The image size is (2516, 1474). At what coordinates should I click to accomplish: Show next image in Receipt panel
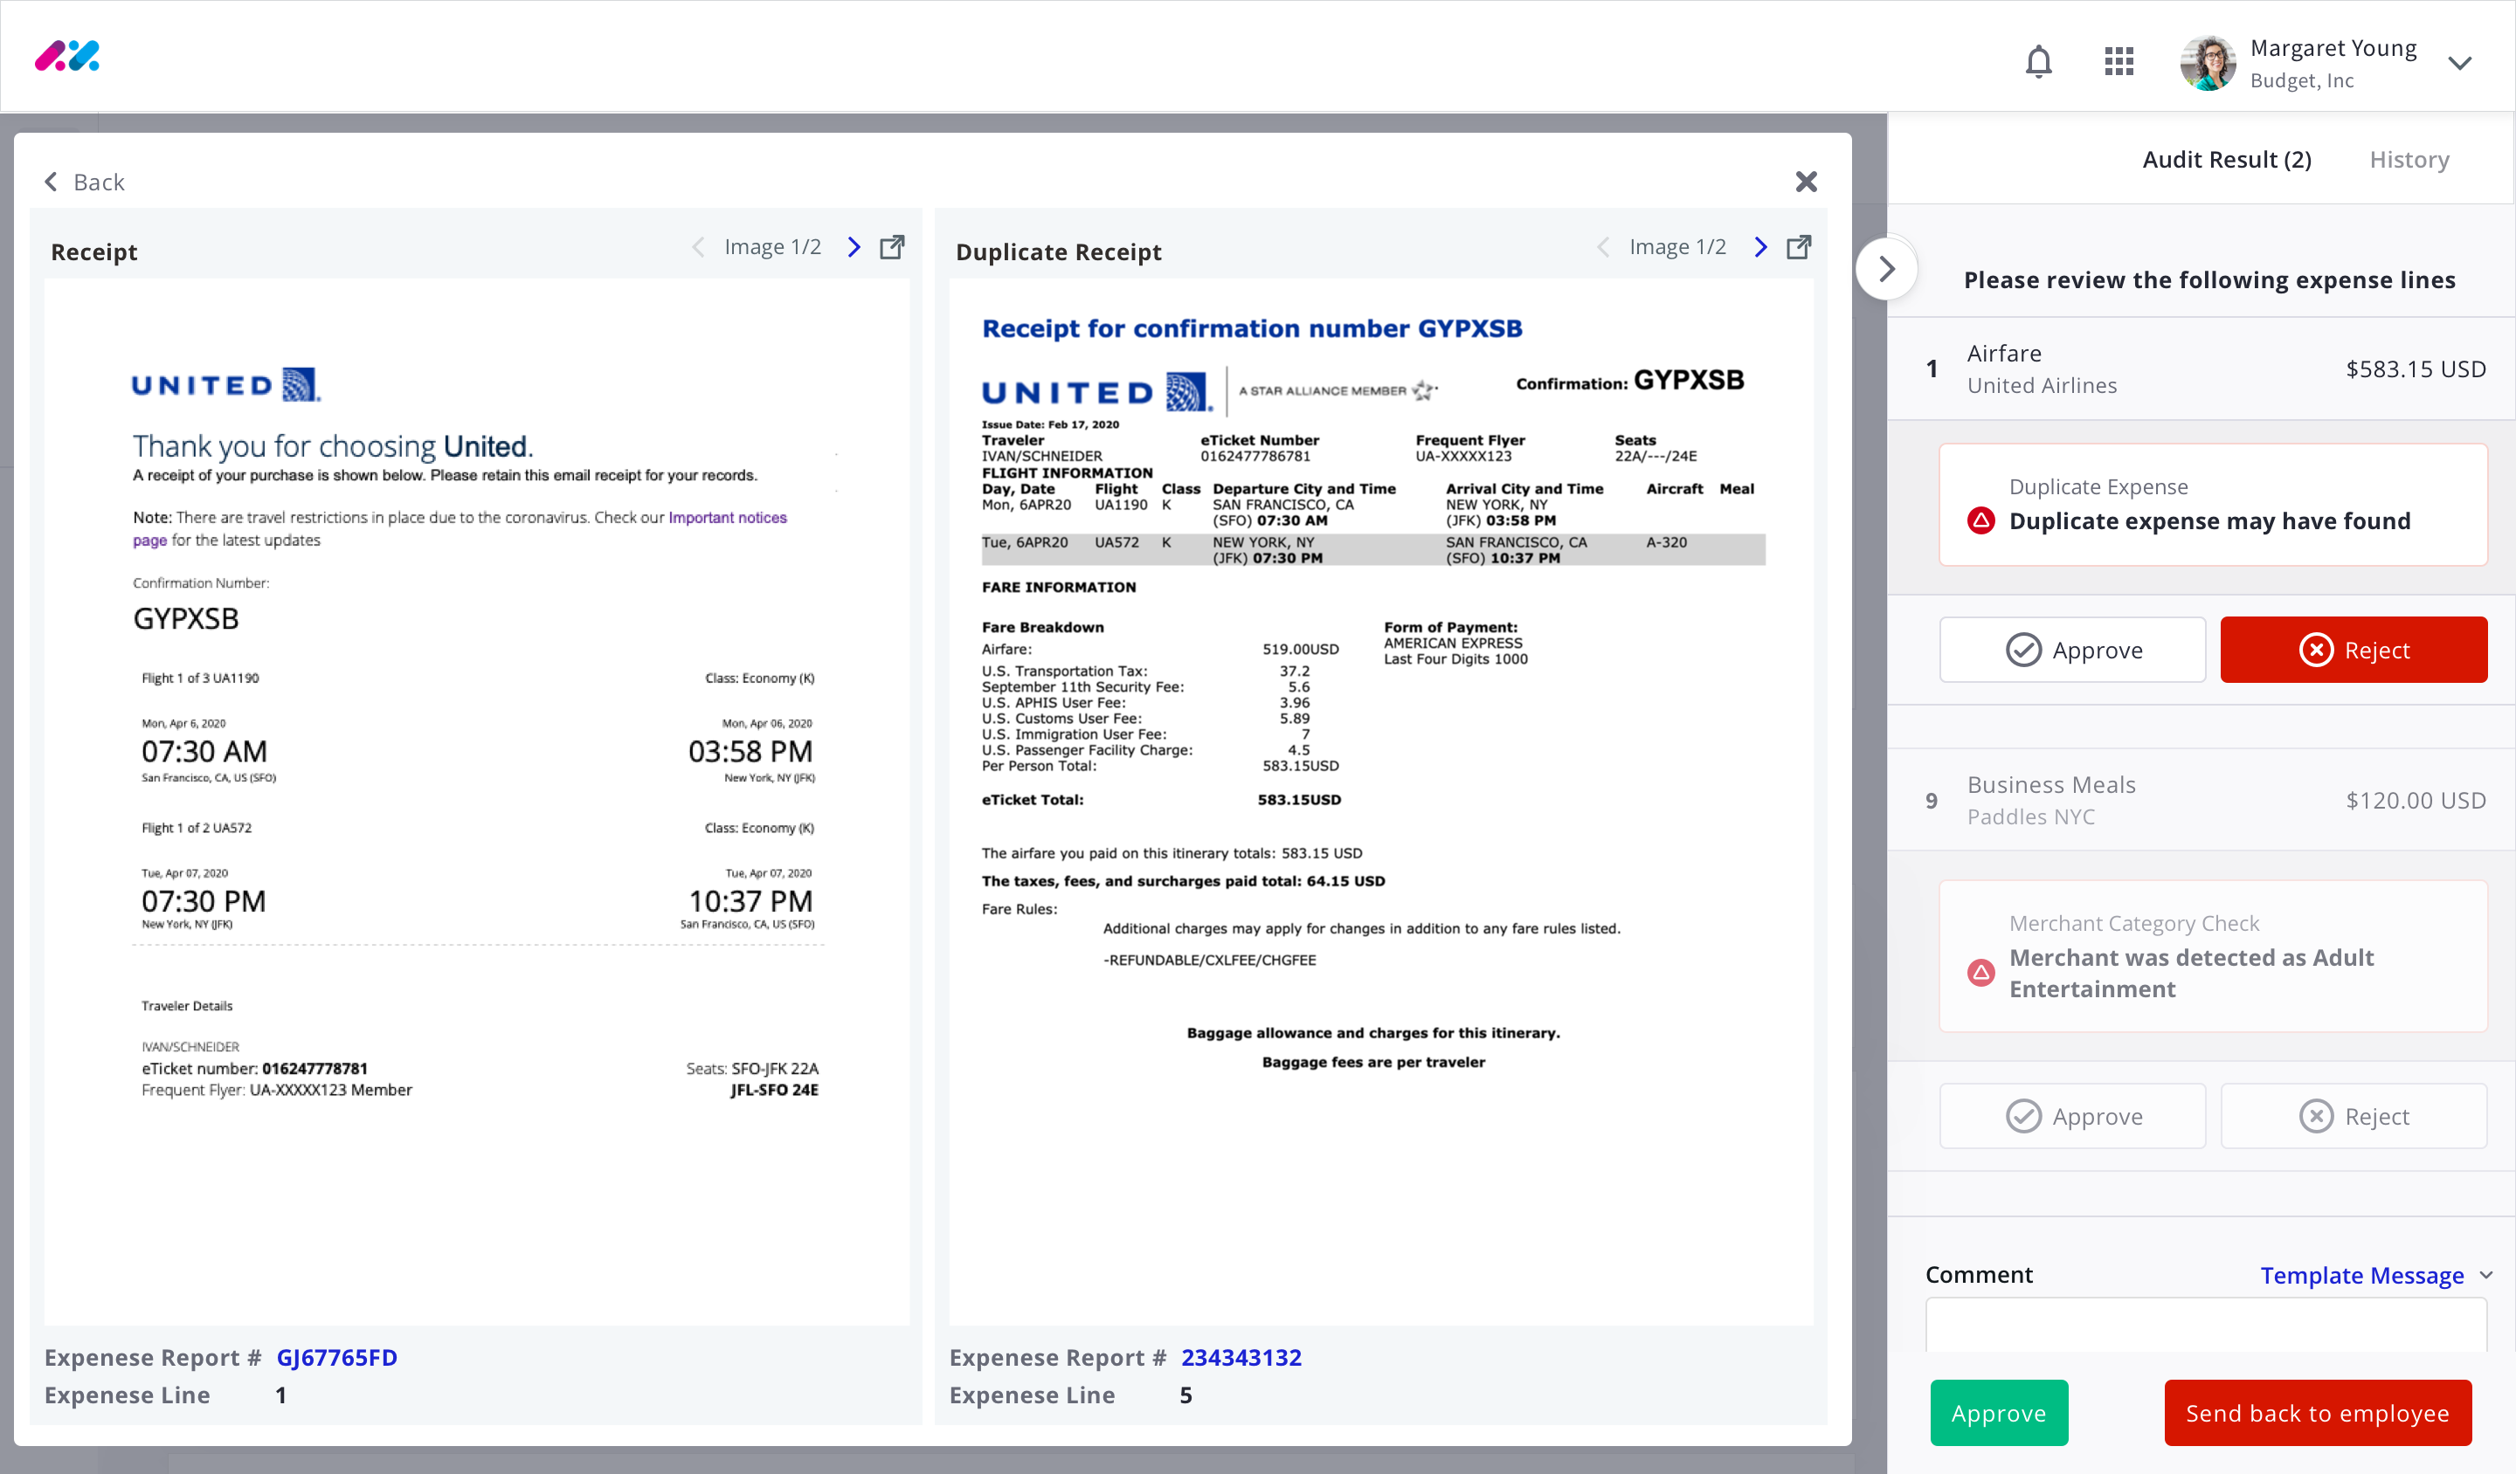click(x=854, y=246)
